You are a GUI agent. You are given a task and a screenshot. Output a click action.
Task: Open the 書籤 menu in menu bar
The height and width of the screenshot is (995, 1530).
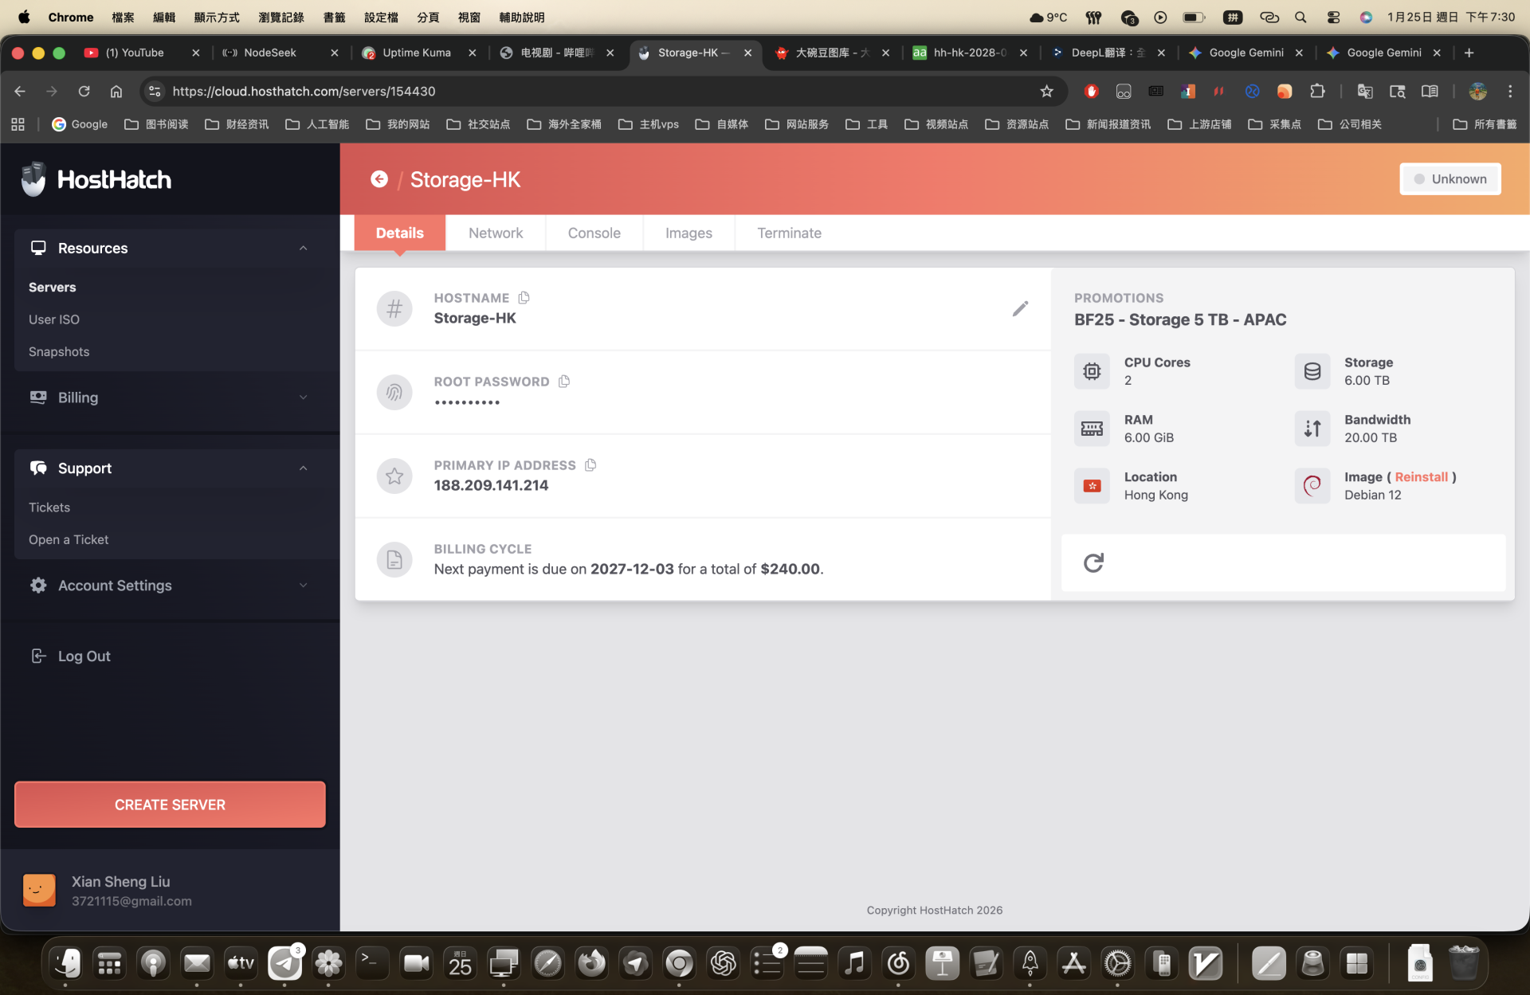tap(334, 18)
